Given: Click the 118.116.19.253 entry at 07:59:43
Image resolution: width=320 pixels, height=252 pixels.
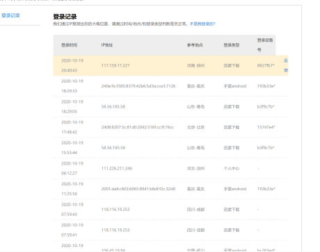Looking at the screenshot, I should (x=115, y=210).
